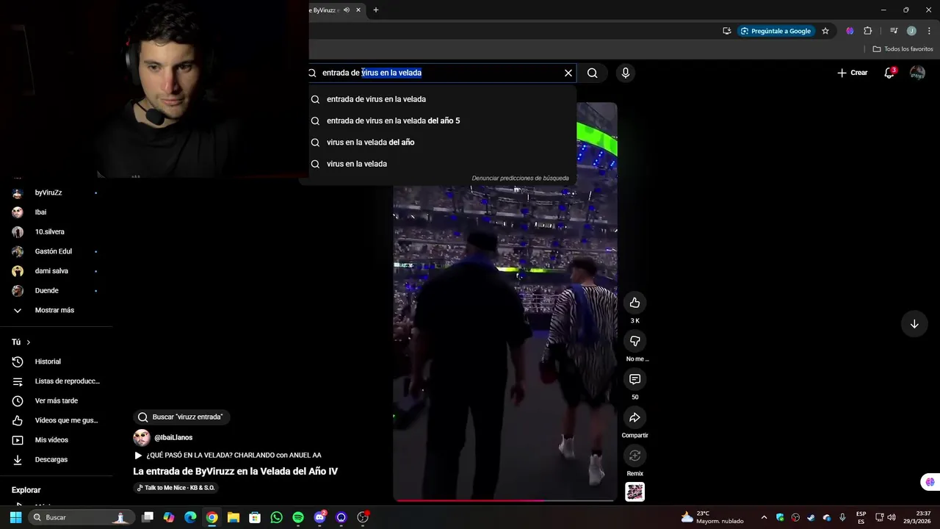Image resolution: width=940 pixels, height=529 pixels.
Task: Open the Windows Start menu
Action: [x=15, y=517]
